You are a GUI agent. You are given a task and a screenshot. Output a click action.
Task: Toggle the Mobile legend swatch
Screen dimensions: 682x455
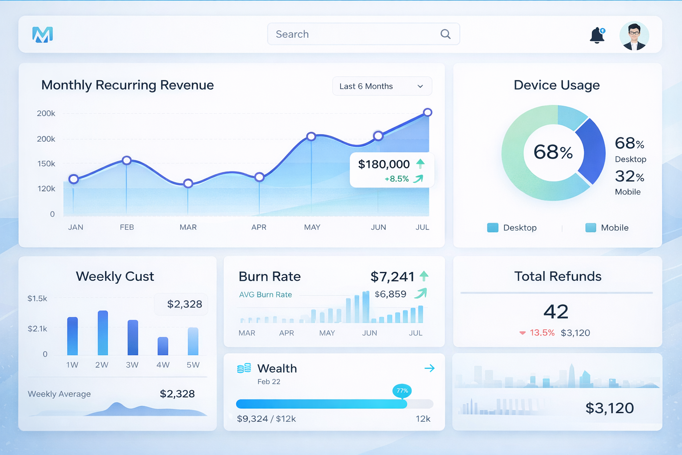pos(591,227)
